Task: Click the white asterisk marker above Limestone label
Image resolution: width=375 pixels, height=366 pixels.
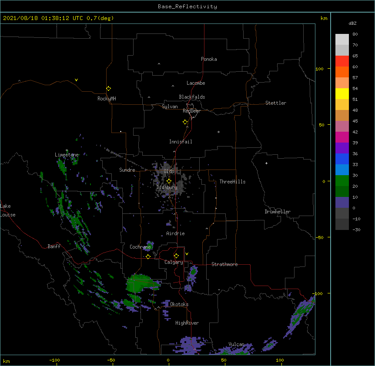Action: (67, 150)
